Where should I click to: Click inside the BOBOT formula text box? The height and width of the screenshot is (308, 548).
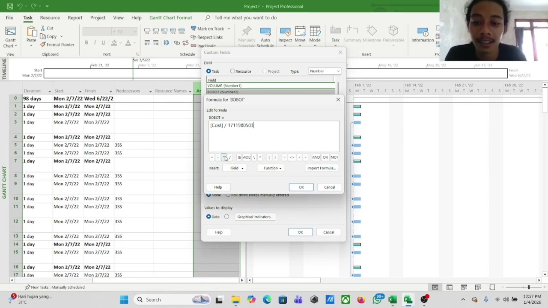click(x=274, y=136)
